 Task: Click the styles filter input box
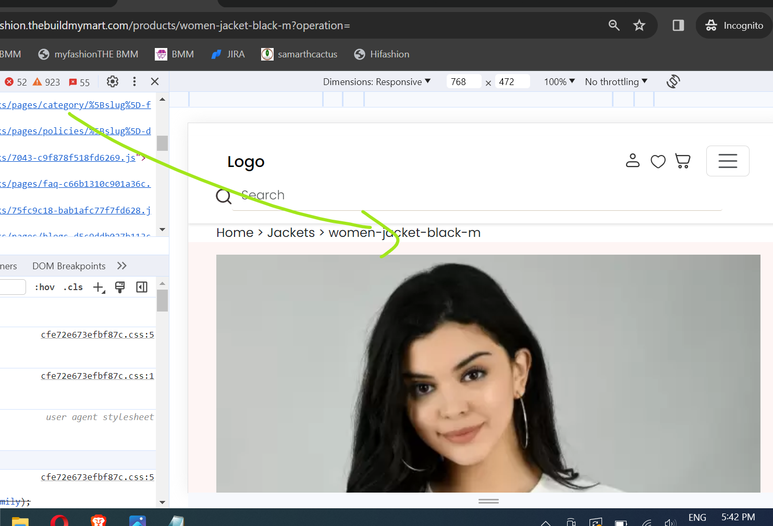pos(13,287)
